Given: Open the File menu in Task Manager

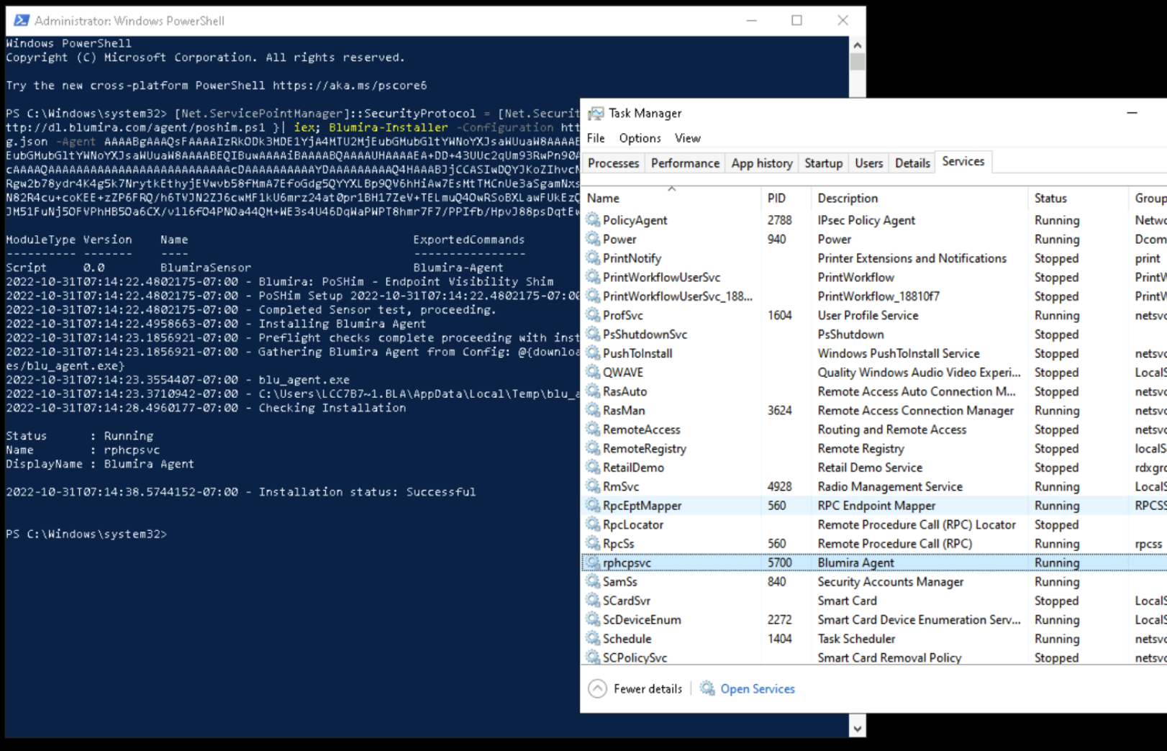Looking at the screenshot, I should coord(596,138).
